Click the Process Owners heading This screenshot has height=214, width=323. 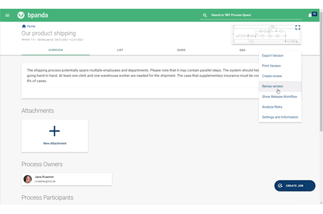click(x=42, y=164)
